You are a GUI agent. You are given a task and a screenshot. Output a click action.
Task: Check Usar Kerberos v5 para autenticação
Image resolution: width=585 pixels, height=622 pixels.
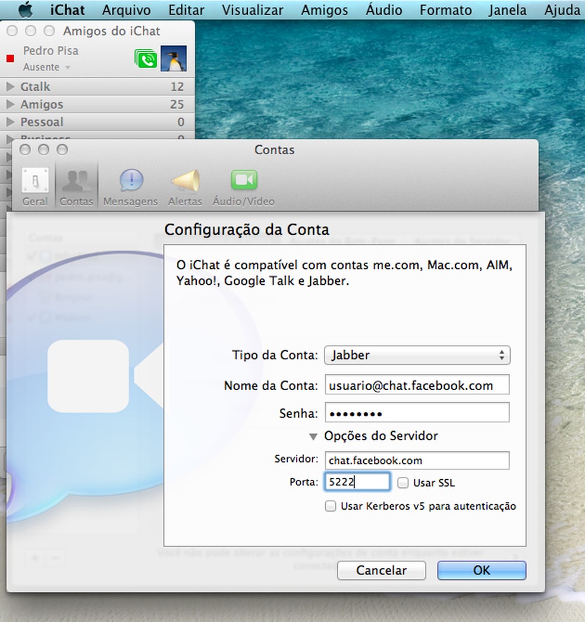pos(331,506)
